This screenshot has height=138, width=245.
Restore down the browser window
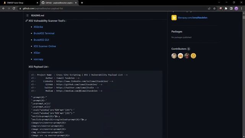pyautogui.click(x=234, y=3)
